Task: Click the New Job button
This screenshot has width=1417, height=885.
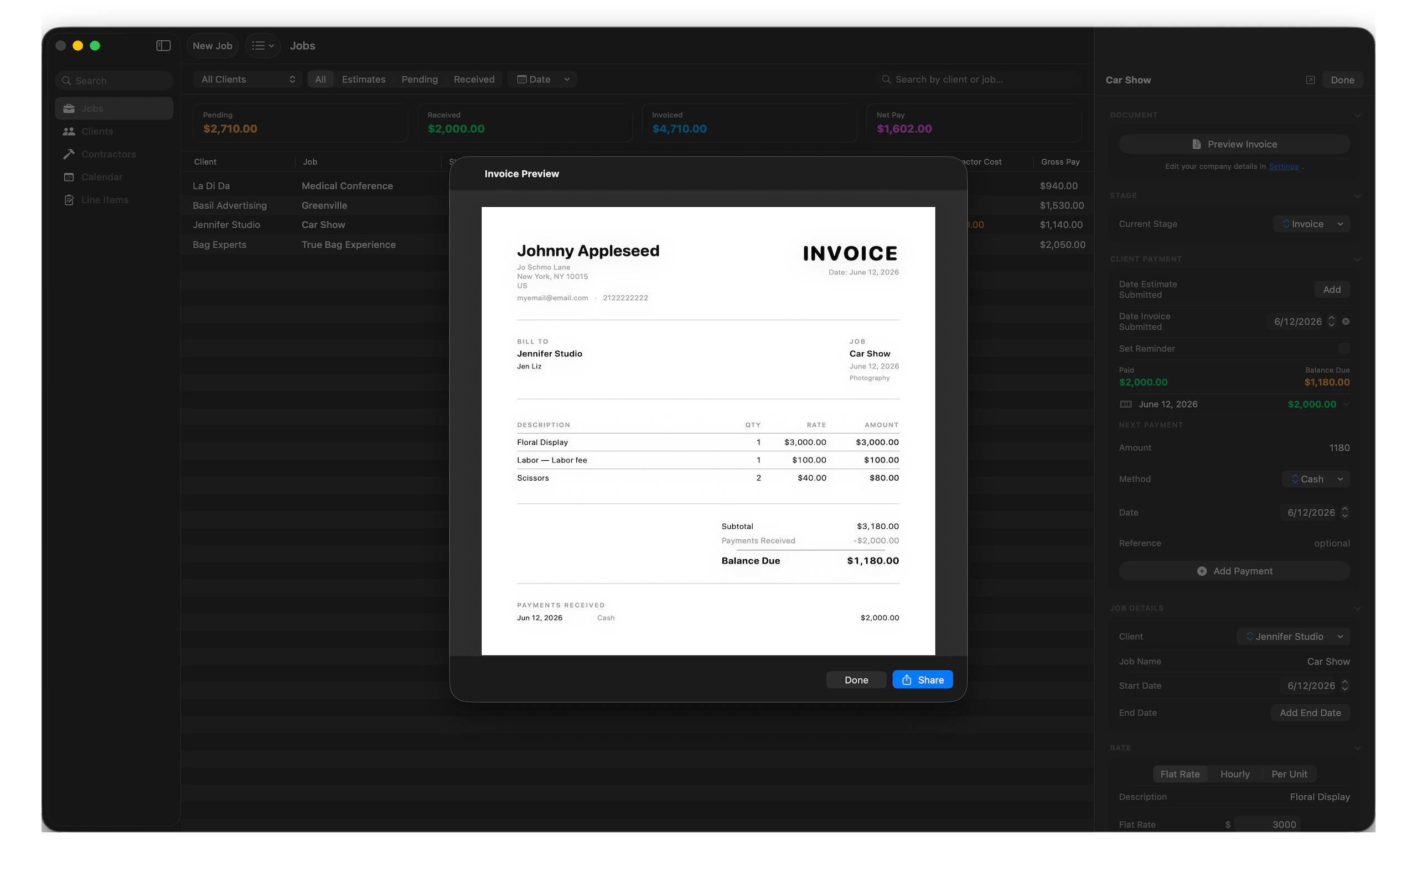Action: click(213, 46)
